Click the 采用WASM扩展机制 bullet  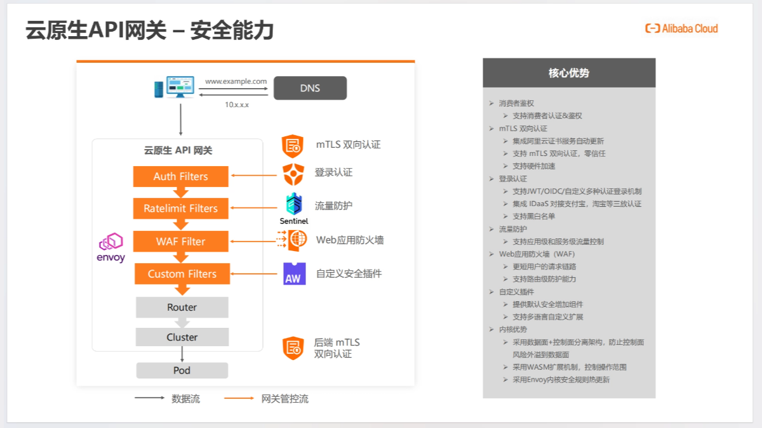pyautogui.click(x=570, y=367)
